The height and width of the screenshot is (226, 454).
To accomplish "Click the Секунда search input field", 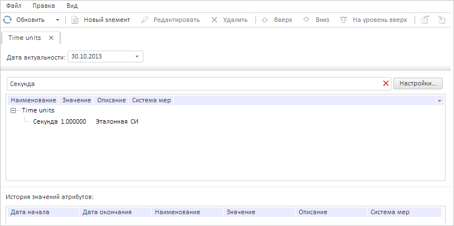I will [x=191, y=84].
